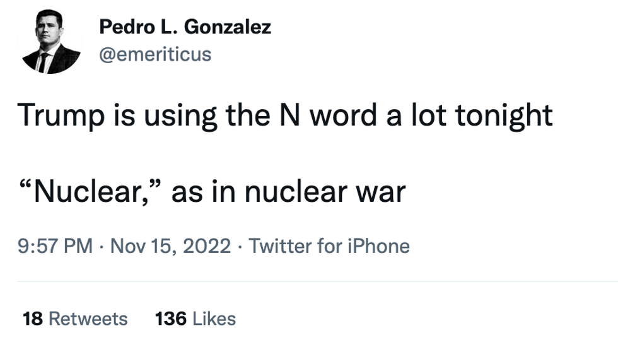Open the Pedro L. Gonzalez display name
This screenshot has height=347, width=618.
tap(185, 27)
